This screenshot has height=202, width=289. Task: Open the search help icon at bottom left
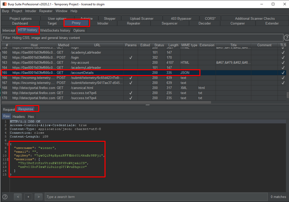pos(5,197)
